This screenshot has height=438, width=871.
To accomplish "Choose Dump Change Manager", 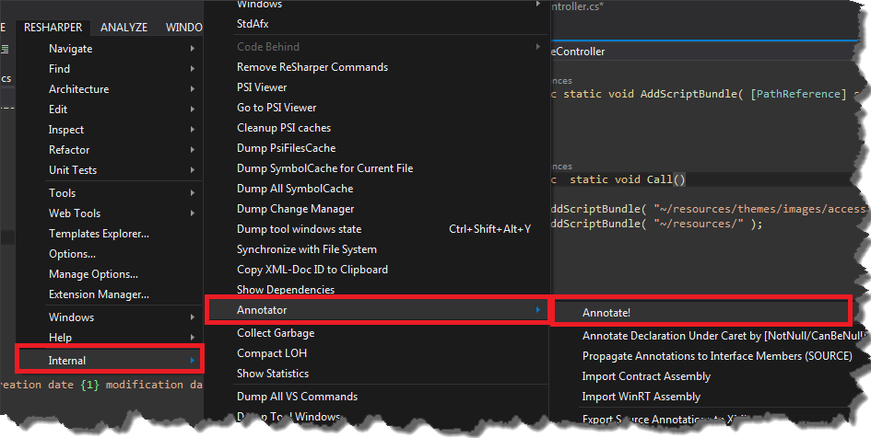I will click(x=377, y=209).
